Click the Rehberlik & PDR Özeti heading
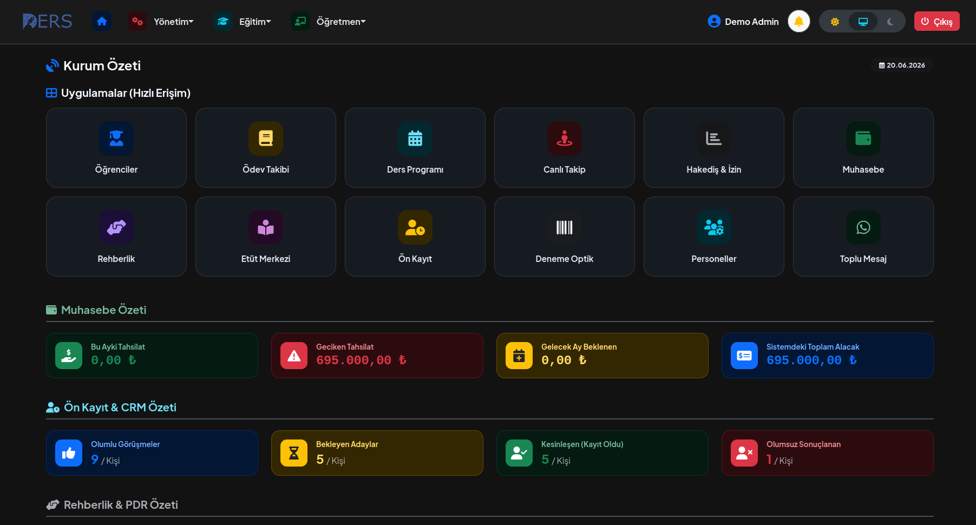The image size is (976, 525). tap(121, 504)
